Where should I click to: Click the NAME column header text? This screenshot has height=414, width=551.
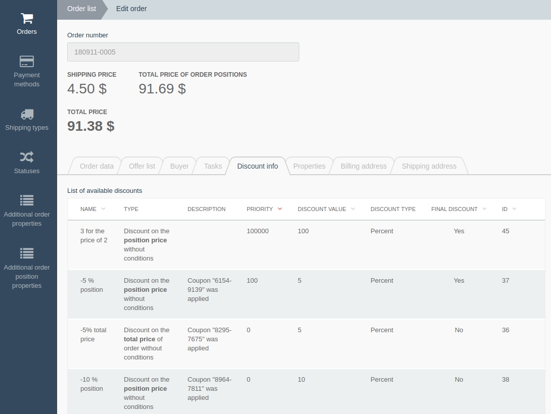88,209
